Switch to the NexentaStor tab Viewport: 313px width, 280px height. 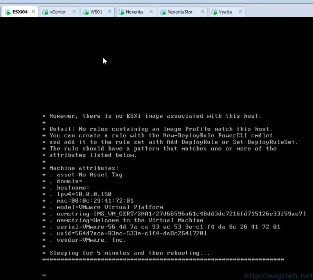[180, 12]
